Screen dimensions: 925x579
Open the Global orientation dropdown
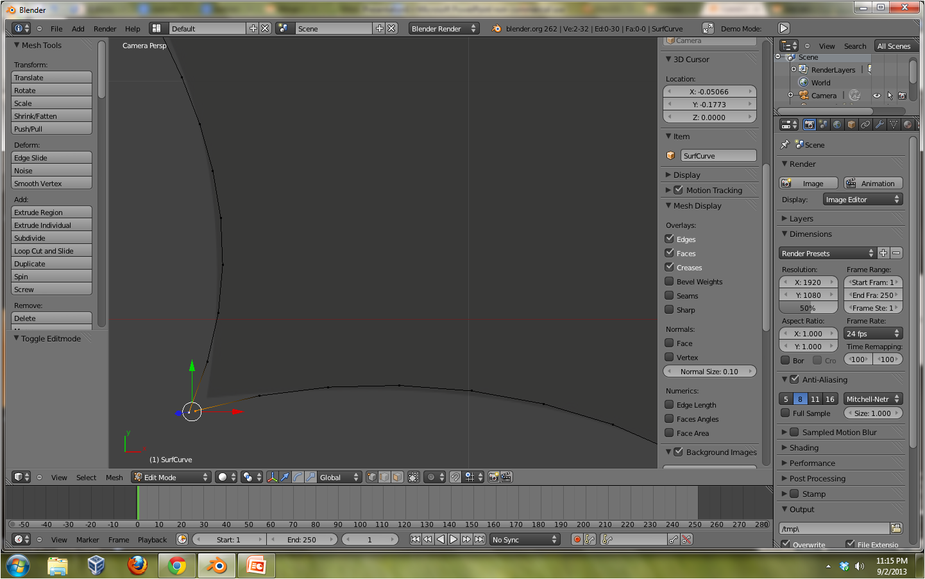coord(339,477)
